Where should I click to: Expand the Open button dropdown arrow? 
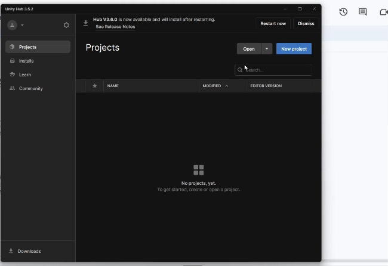point(267,49)
